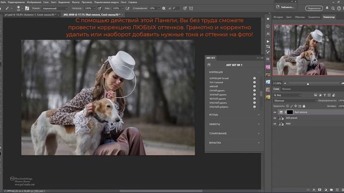
Task: Click info icon beside МЯГКИЙ
Action: (x=254, y=86)
